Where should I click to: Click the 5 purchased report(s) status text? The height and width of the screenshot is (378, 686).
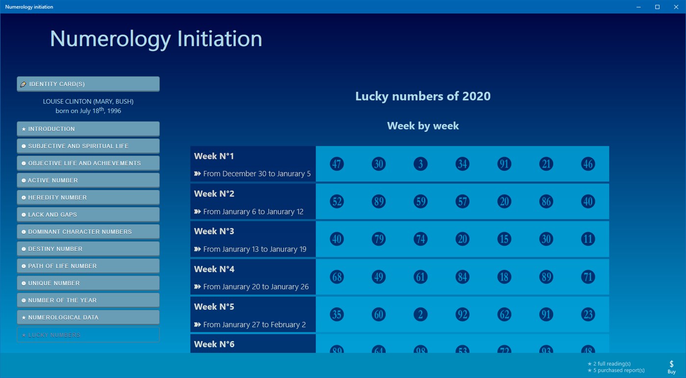615,370
